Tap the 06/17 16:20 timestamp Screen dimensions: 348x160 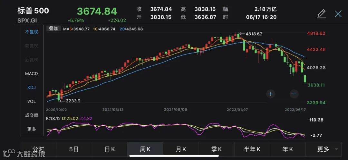(x=261, y=17)
